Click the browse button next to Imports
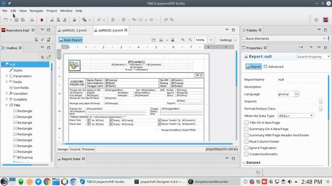The image size is (332, 186). pos(321,101)
